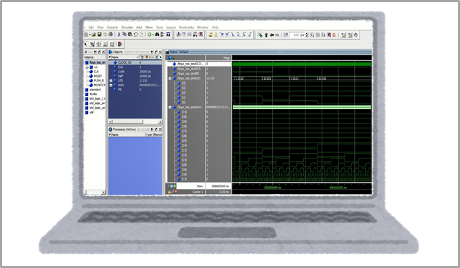Screen dimensions: 460x268
Task: Click the up arrow toolbar icon
Action: coord(266,35)
